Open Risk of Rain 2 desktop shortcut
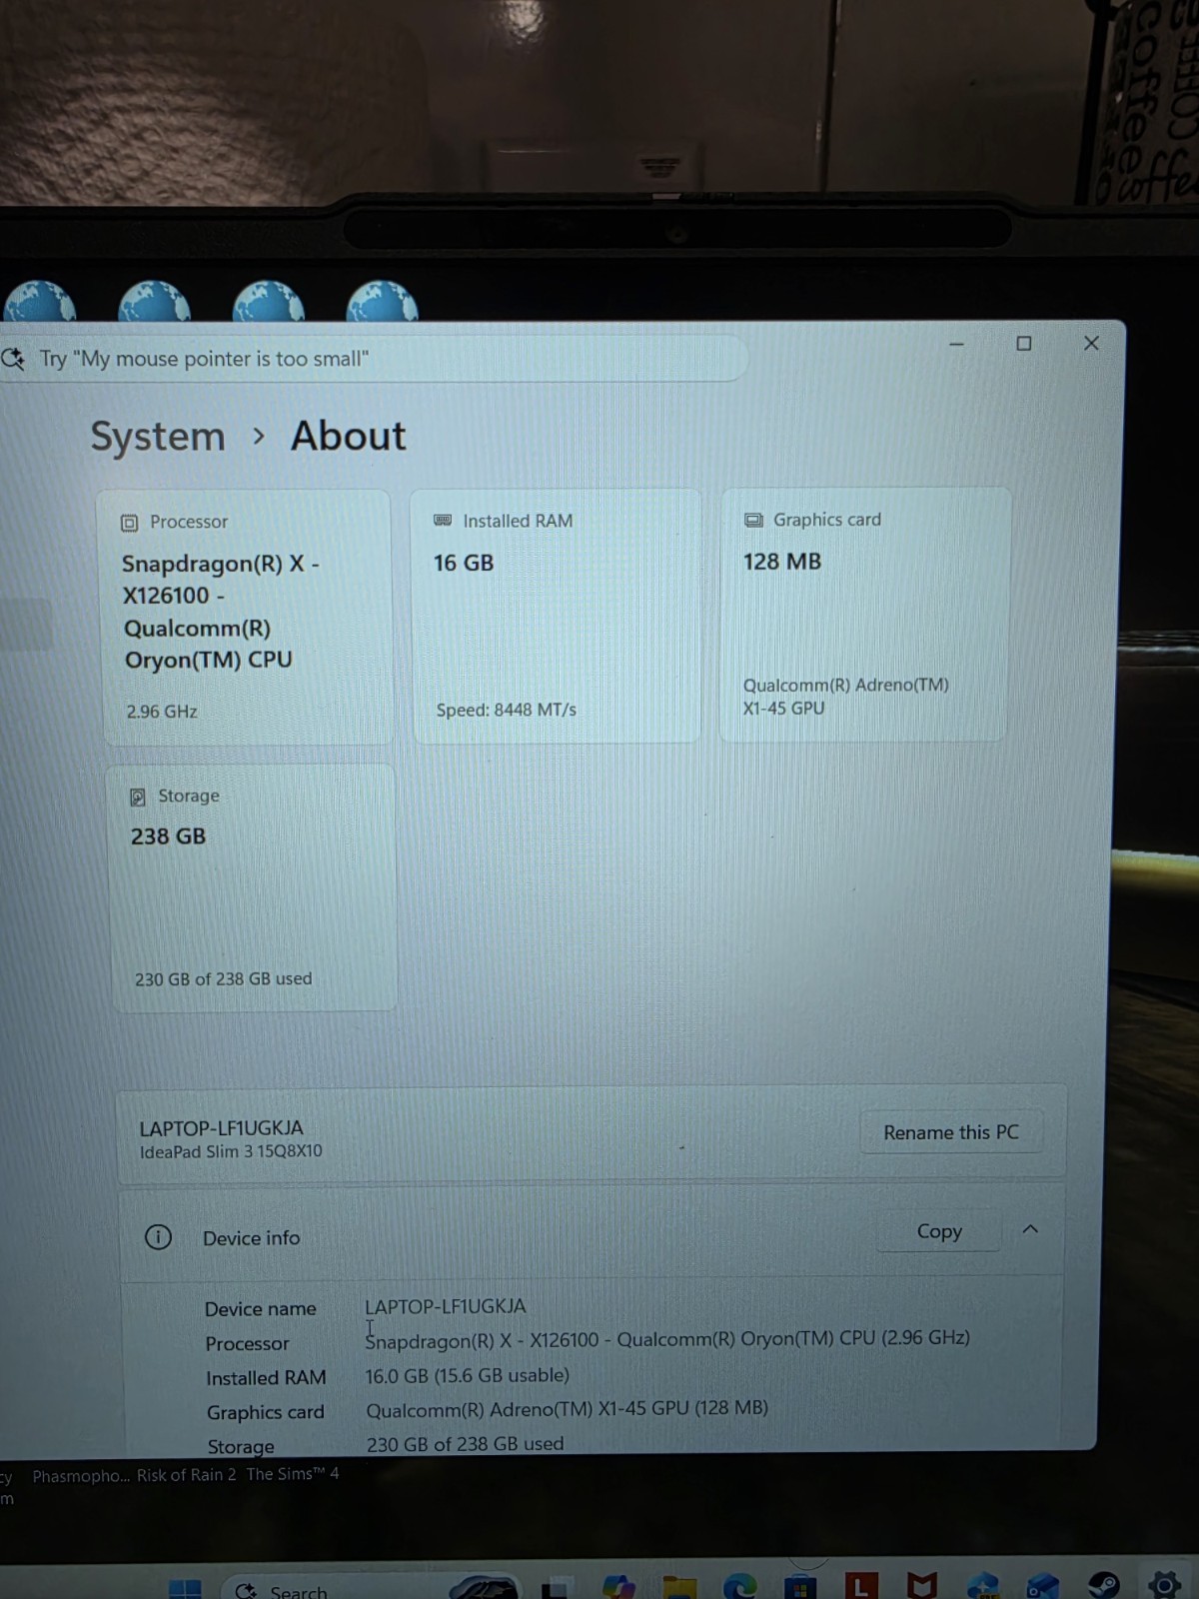The image size is (1199, 1599). (x=187, y=1475)
